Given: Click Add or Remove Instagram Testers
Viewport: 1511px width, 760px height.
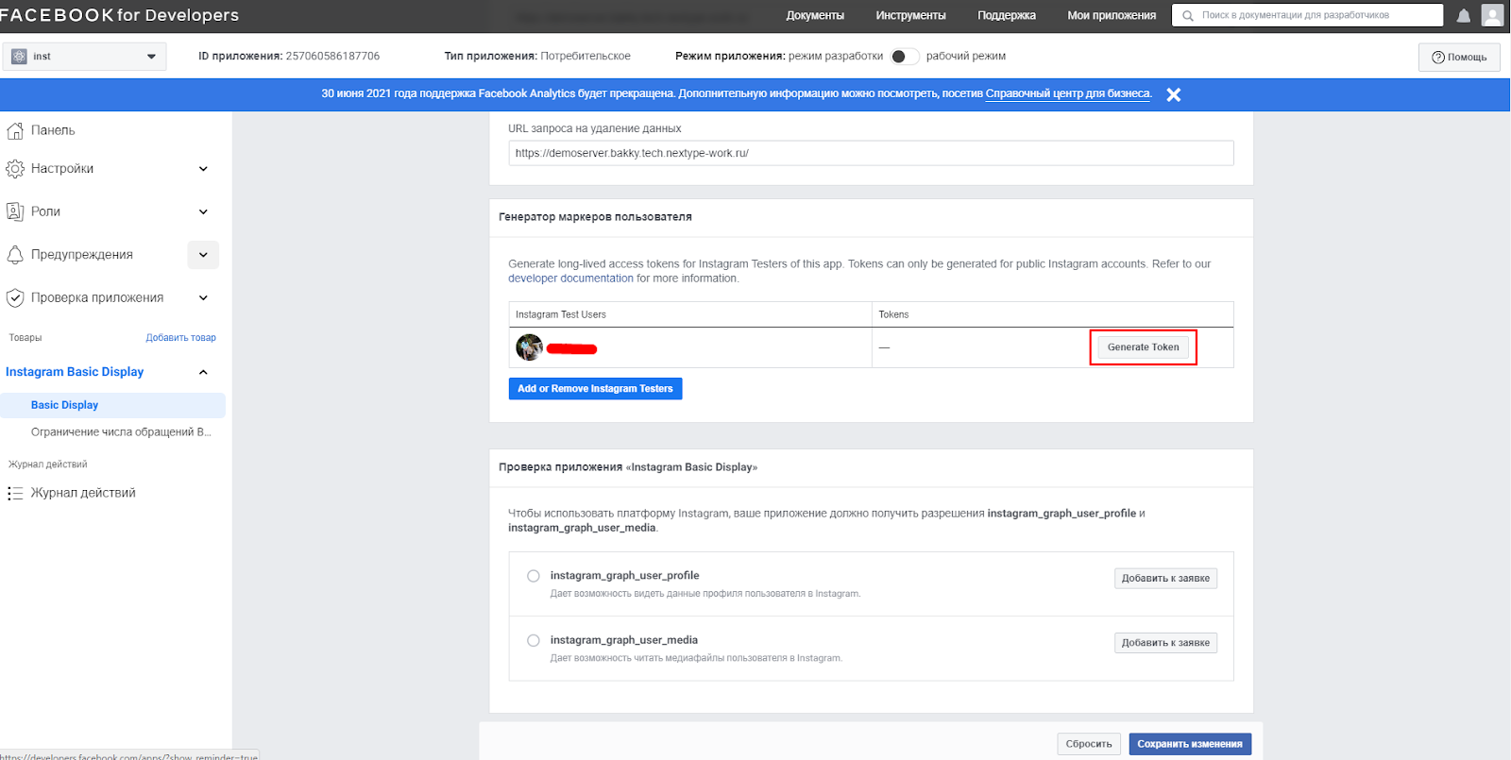Looking at the screenshot, I should tap(595, 389).
